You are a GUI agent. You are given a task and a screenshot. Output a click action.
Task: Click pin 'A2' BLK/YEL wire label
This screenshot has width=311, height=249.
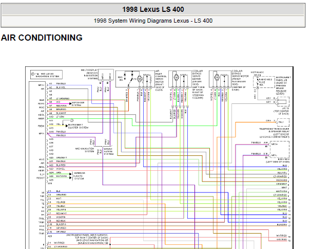click(x=61, y=87)
